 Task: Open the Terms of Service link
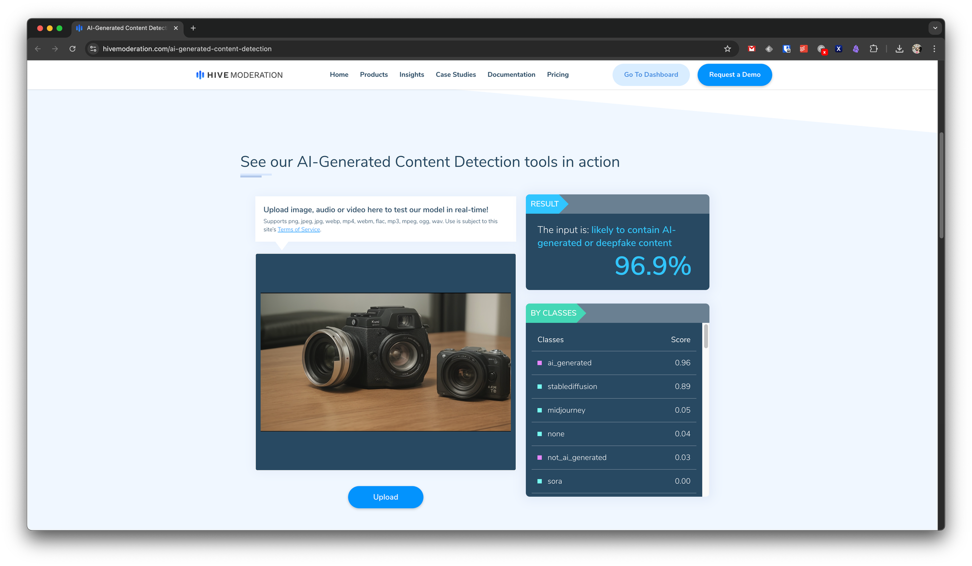pos(298,229)
